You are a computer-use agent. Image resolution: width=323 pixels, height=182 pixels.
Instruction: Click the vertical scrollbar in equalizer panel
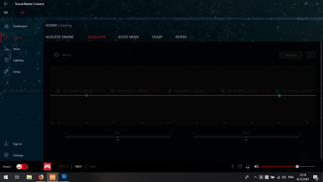tap(321, 100)
